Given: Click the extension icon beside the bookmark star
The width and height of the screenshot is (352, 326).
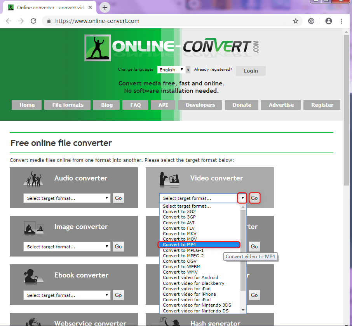Looking at the screenshot, I should click(311, 21).
